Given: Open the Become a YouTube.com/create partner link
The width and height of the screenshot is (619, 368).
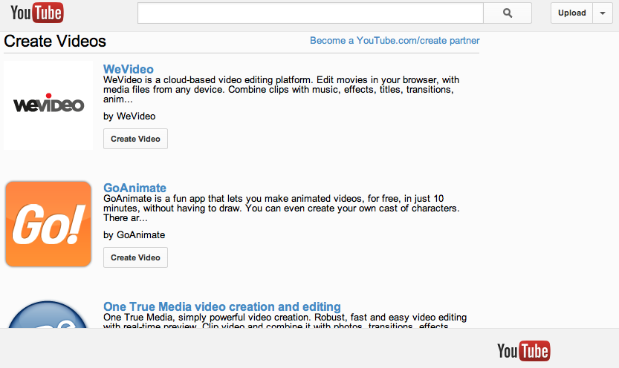Looking at the screenshot, I should point(395,41).
